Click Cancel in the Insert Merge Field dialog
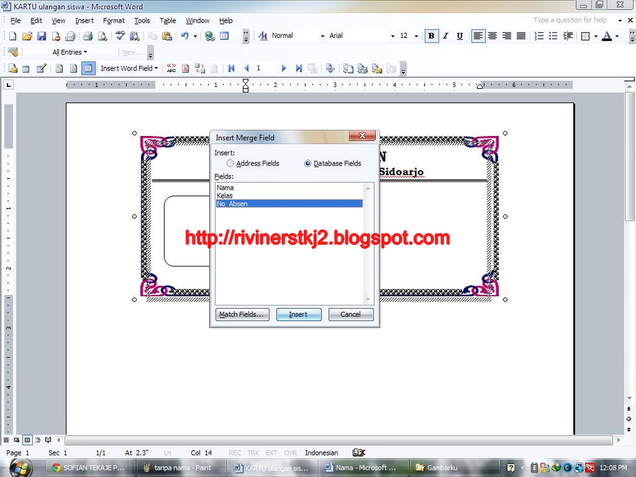The width and height of the screenshot is (636, 477). [x=351, y=314]
